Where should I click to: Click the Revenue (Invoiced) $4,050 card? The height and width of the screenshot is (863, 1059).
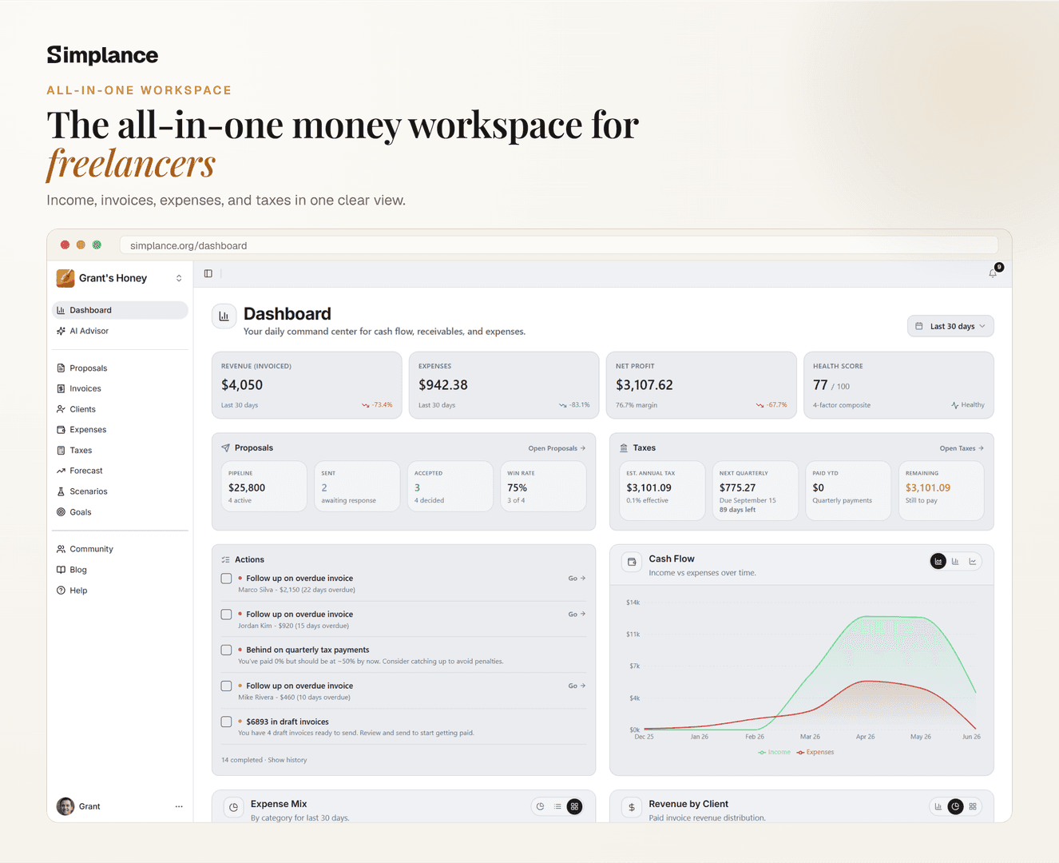(x=307, y=385)
